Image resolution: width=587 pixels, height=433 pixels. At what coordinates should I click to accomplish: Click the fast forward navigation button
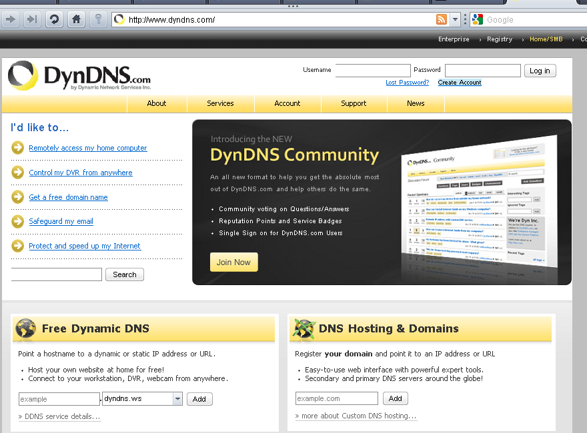(31, 19)
